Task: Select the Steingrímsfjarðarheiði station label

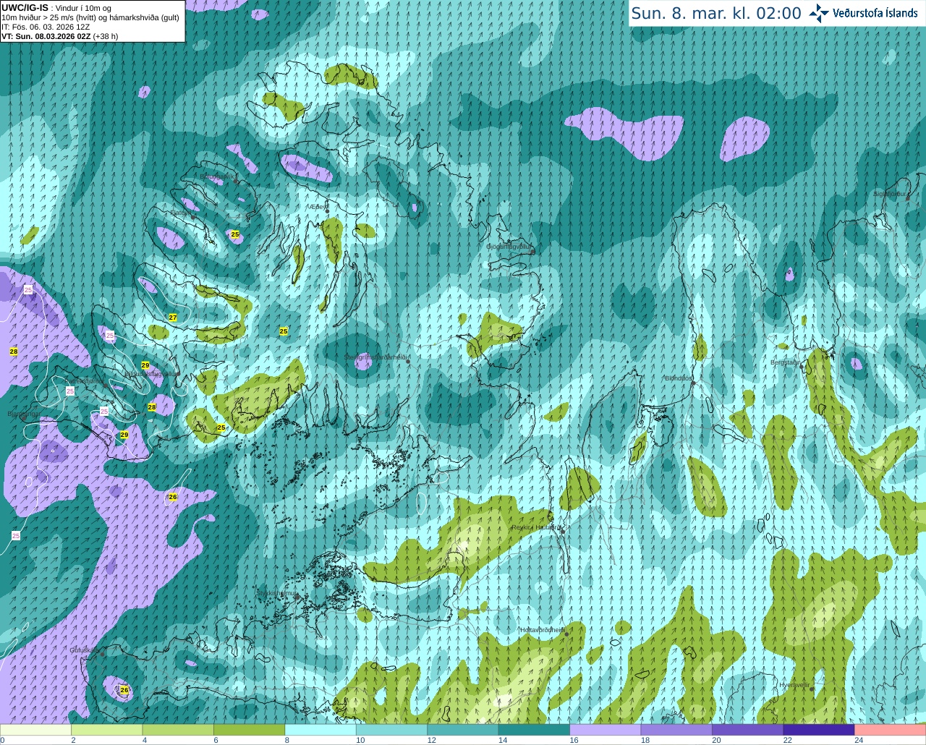Action: point(376,357)
